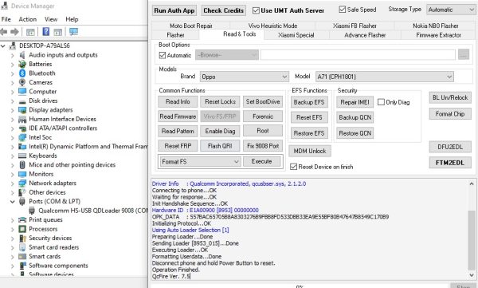The image size is (478, 288).
Task: Click the MDM Unlock button
Action: (310, 151)
